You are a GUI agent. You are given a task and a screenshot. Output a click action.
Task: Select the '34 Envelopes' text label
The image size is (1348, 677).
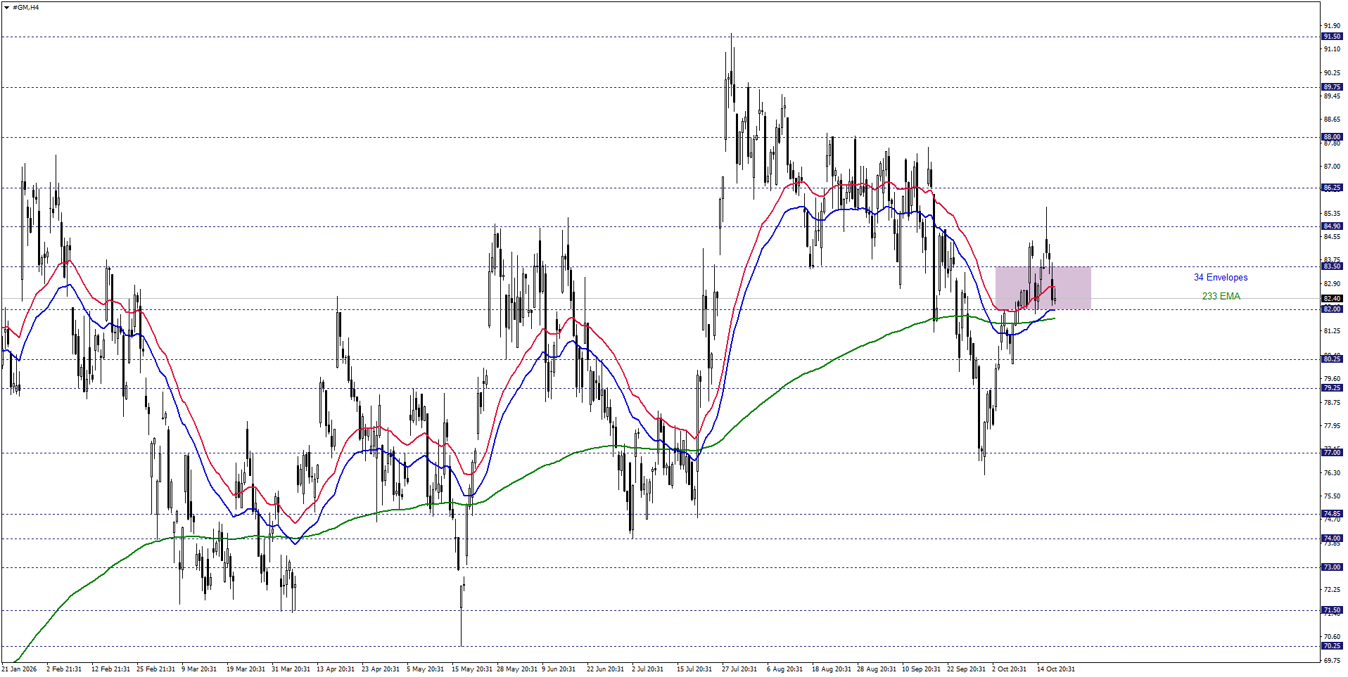(1221, 278)
